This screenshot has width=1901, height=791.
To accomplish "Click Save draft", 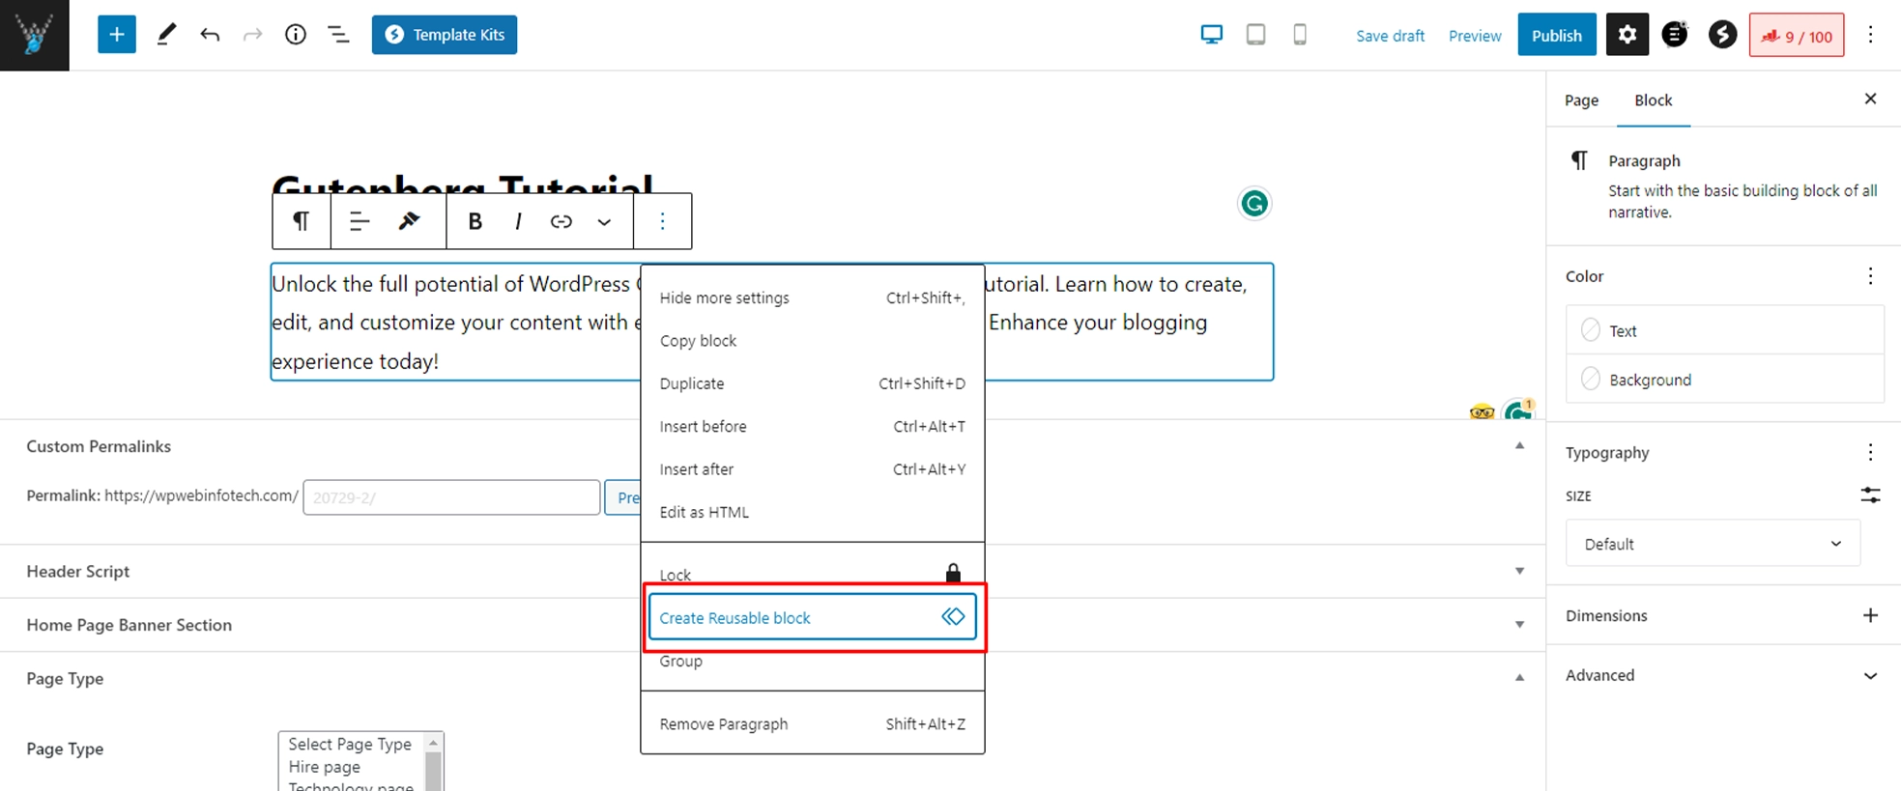I will tap(1390, 36).
